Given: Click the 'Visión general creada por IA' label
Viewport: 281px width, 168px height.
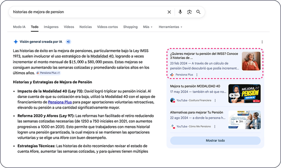Looking at the screenshot, I should 41,42.
